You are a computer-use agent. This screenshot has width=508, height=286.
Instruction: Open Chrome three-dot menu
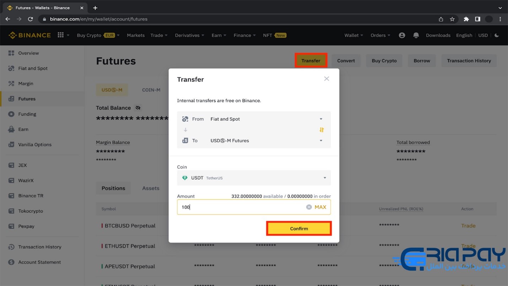(500, 19)
